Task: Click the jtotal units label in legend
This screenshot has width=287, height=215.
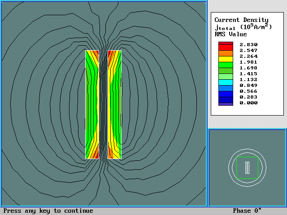Action: (243, 27)
